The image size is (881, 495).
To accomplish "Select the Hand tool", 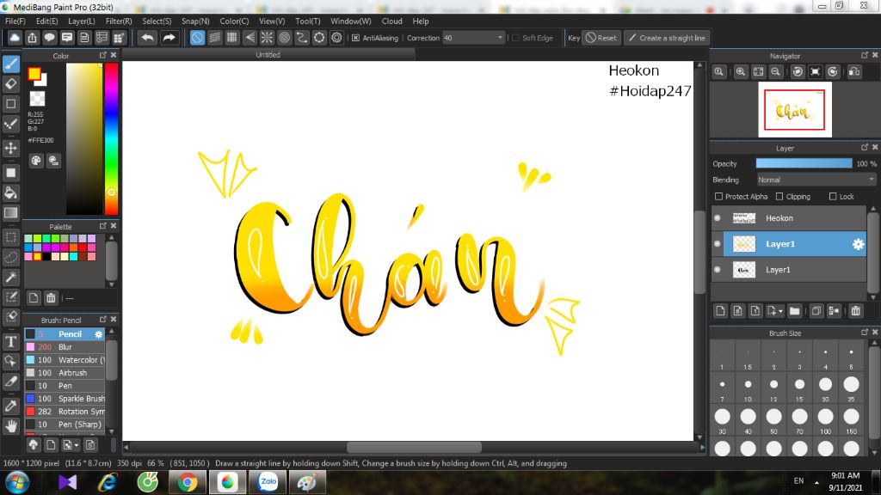I will [10, 426].
